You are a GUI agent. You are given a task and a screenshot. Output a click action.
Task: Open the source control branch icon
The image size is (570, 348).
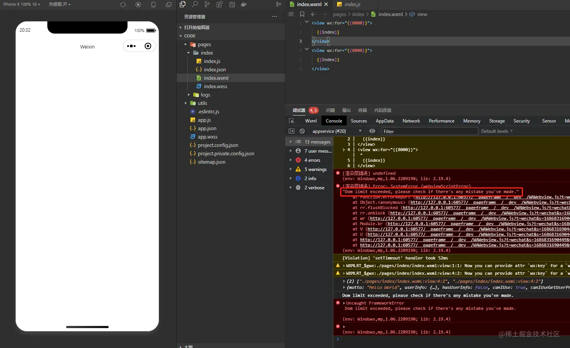(207, 4)
